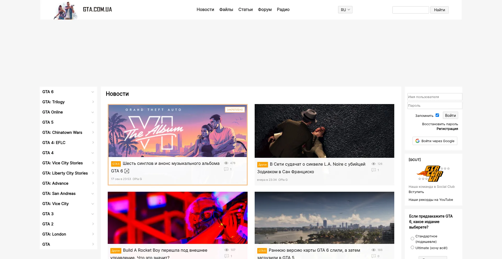
Task: Click the comments icon on Шесть синглов article
Action: point(226,169)
